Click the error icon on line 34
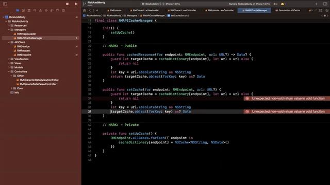The height and width of the screenshot is (185, 330). point(247,98)
